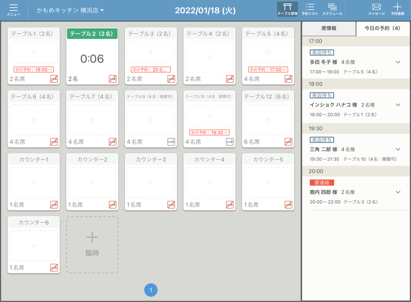Click the no-smoking icon on Table 1

(x=54, y=79)
